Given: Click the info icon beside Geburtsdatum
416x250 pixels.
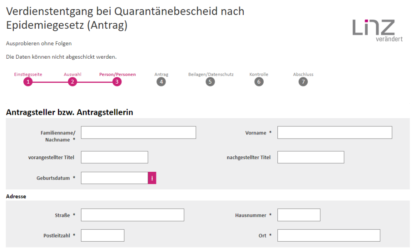Looking at the screenshot, I should (152, 178).
